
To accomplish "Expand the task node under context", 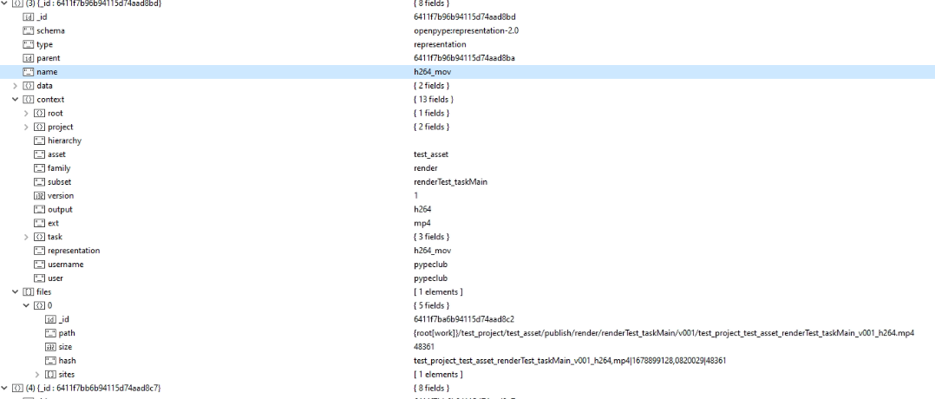I will click(x=26, y=236).
